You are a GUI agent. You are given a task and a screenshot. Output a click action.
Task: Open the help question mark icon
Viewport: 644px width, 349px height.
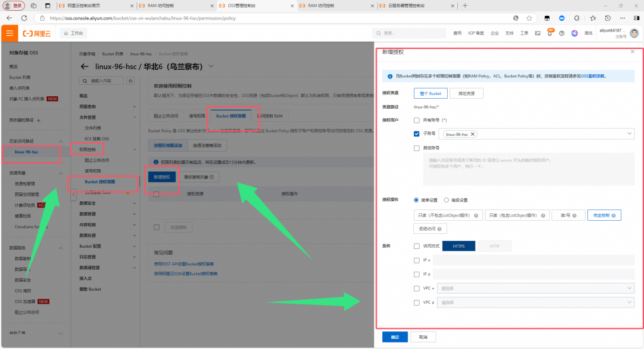563,33
